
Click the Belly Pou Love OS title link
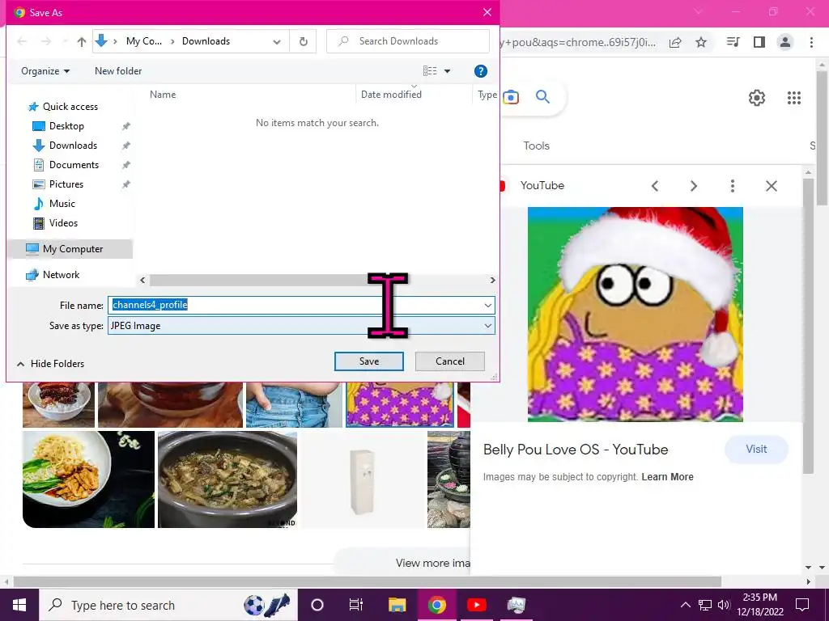click(576, 450)
